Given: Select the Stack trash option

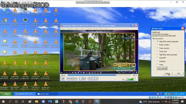Looking at the screenshot, I should 162,51.
